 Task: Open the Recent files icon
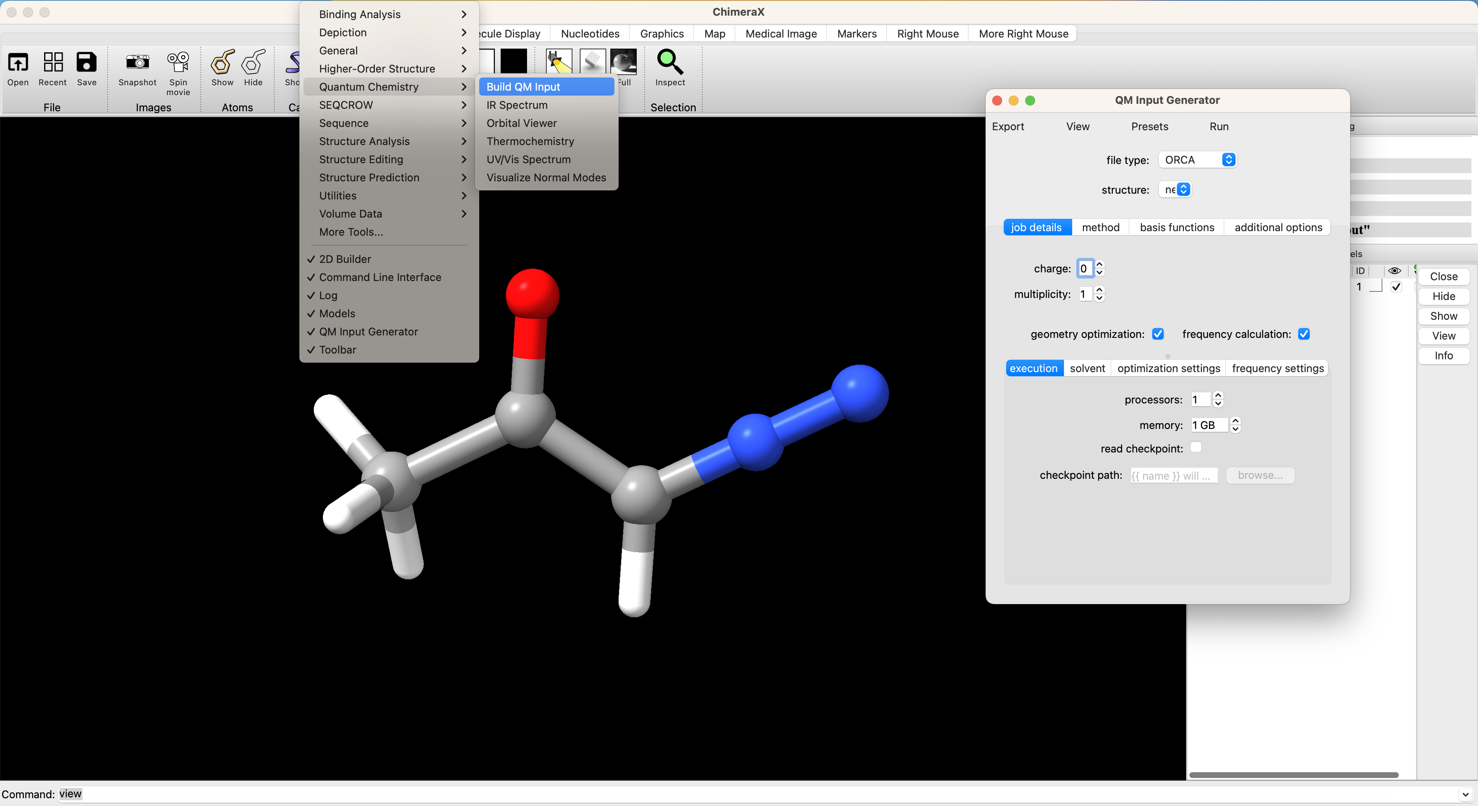pos(53,63)
